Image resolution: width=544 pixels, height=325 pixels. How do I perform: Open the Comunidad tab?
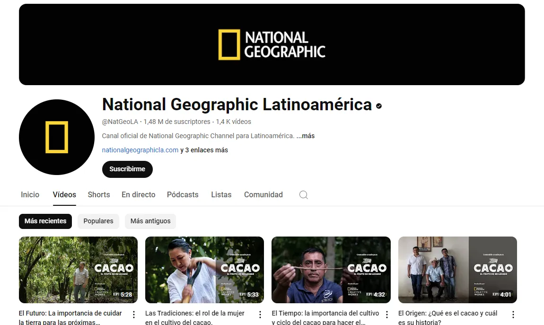pyautogui.click(x=263, y=194)
